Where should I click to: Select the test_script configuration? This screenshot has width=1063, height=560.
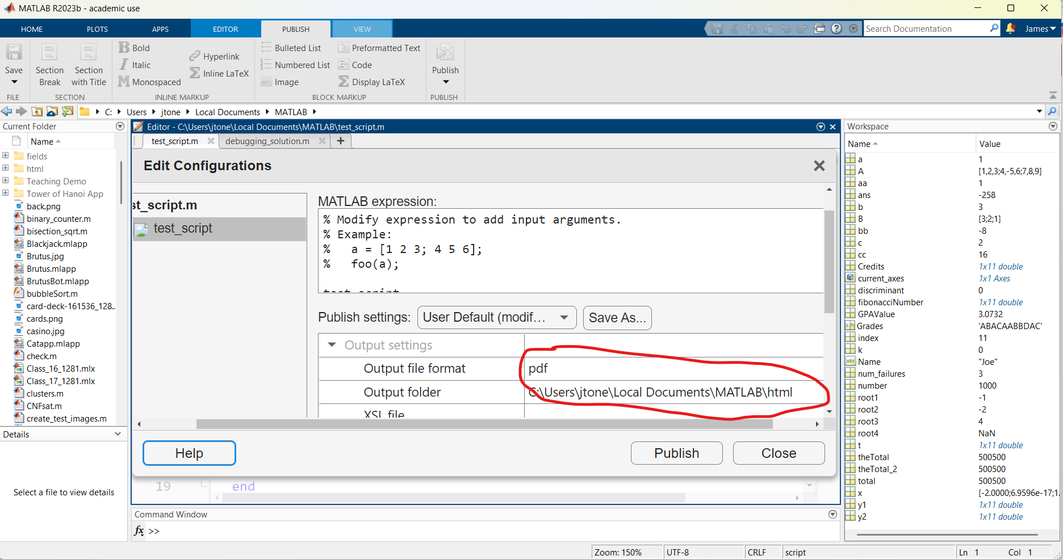(219, 228)
